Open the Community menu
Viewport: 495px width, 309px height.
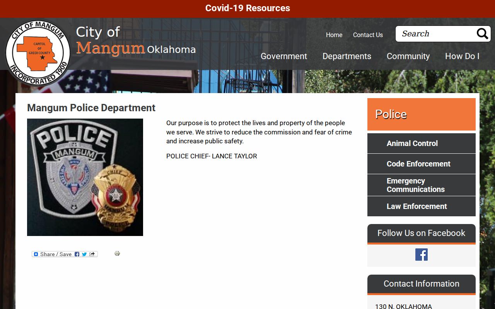pyautogui.click(x=408, y=56)
